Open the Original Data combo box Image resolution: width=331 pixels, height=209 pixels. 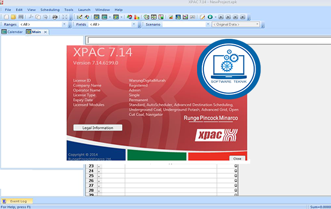point(235,24)
